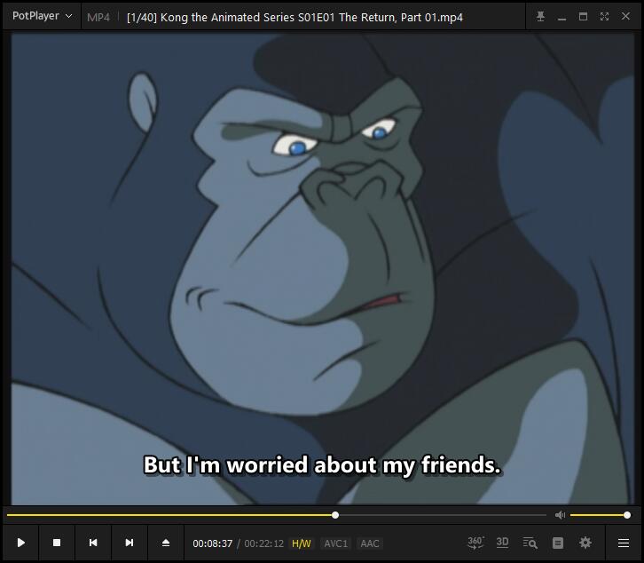Toggle 3D video mode
Screen dimensions: 644x563
(502, 543)
